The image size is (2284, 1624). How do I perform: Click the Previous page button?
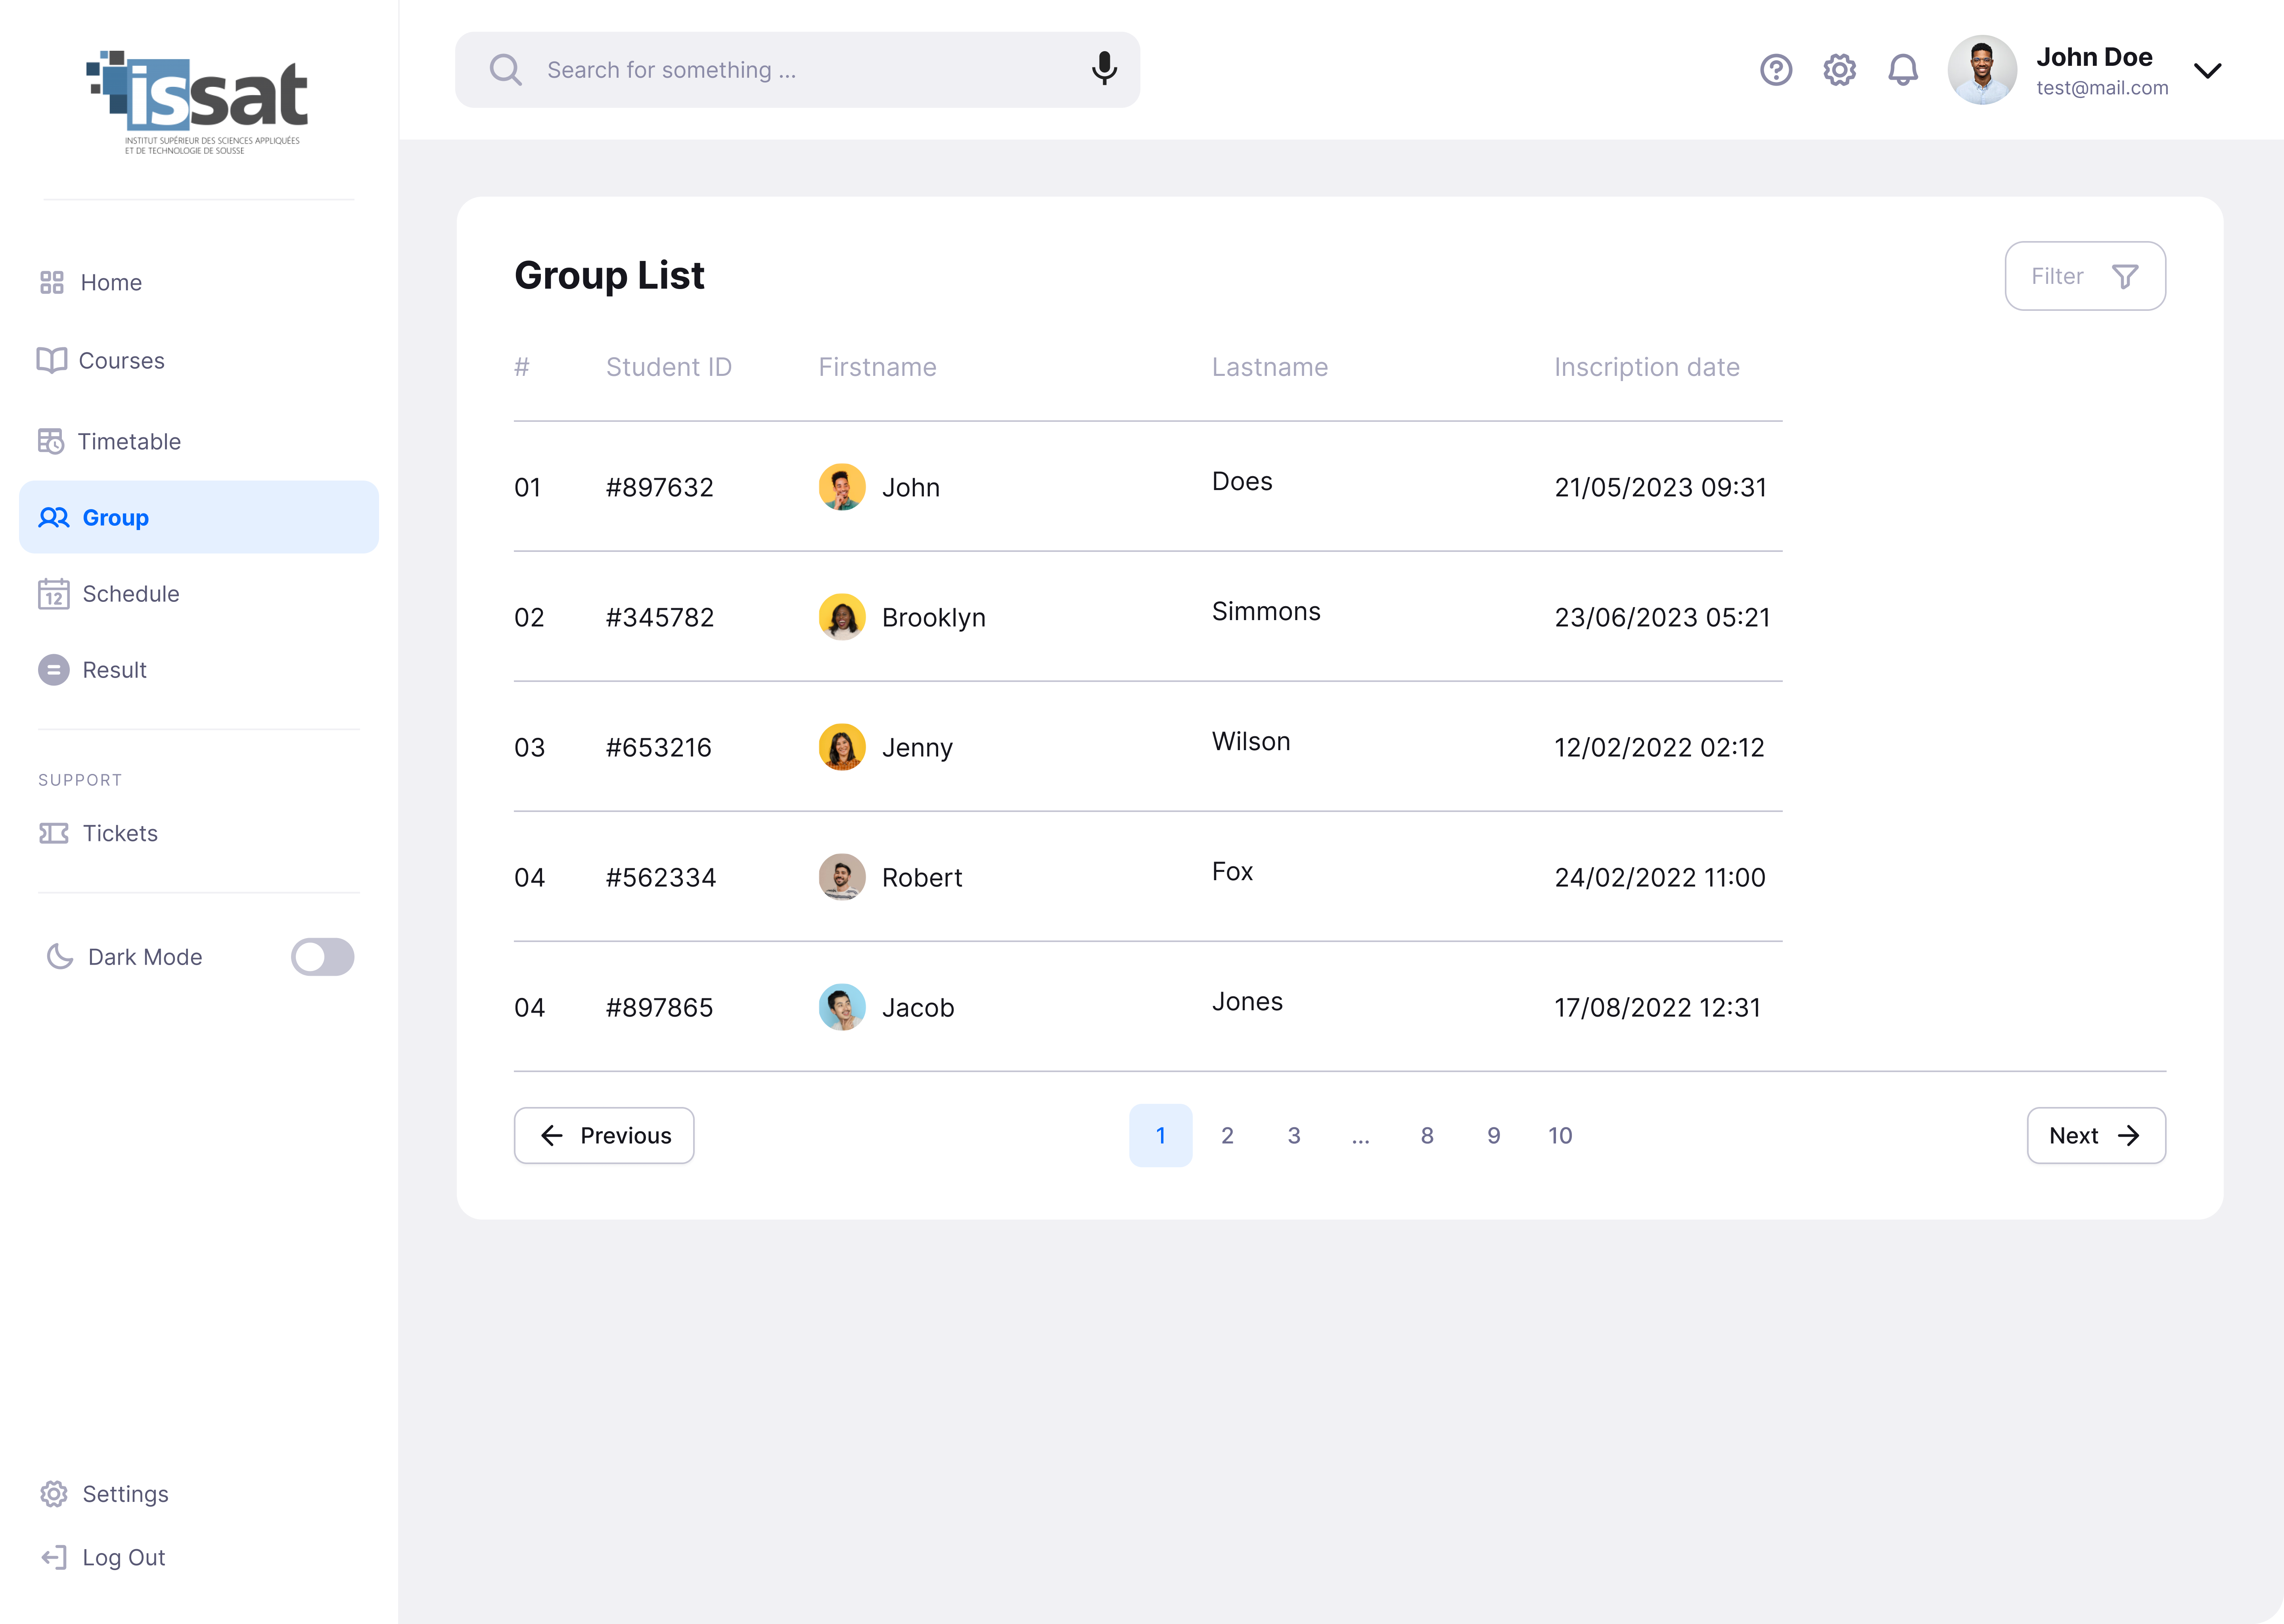604,1135
